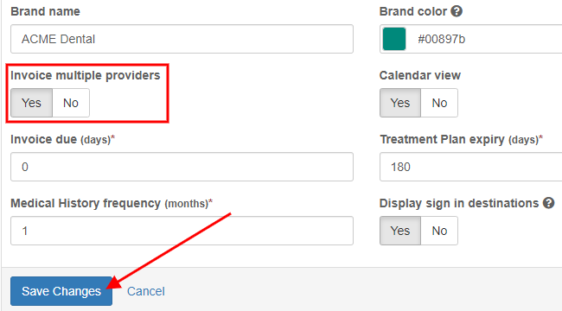Set Invoice multiple providers to No
The height and width of the screenshot is (311, 562).
click(x=71, y=103)
